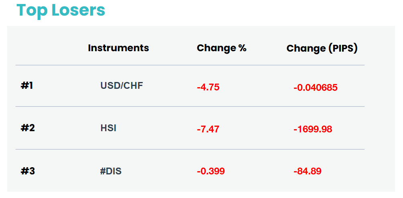The width and height of the screenshot is (403, 198).
Task: Click the divider line below table headers
Action: tap(190, 65)
